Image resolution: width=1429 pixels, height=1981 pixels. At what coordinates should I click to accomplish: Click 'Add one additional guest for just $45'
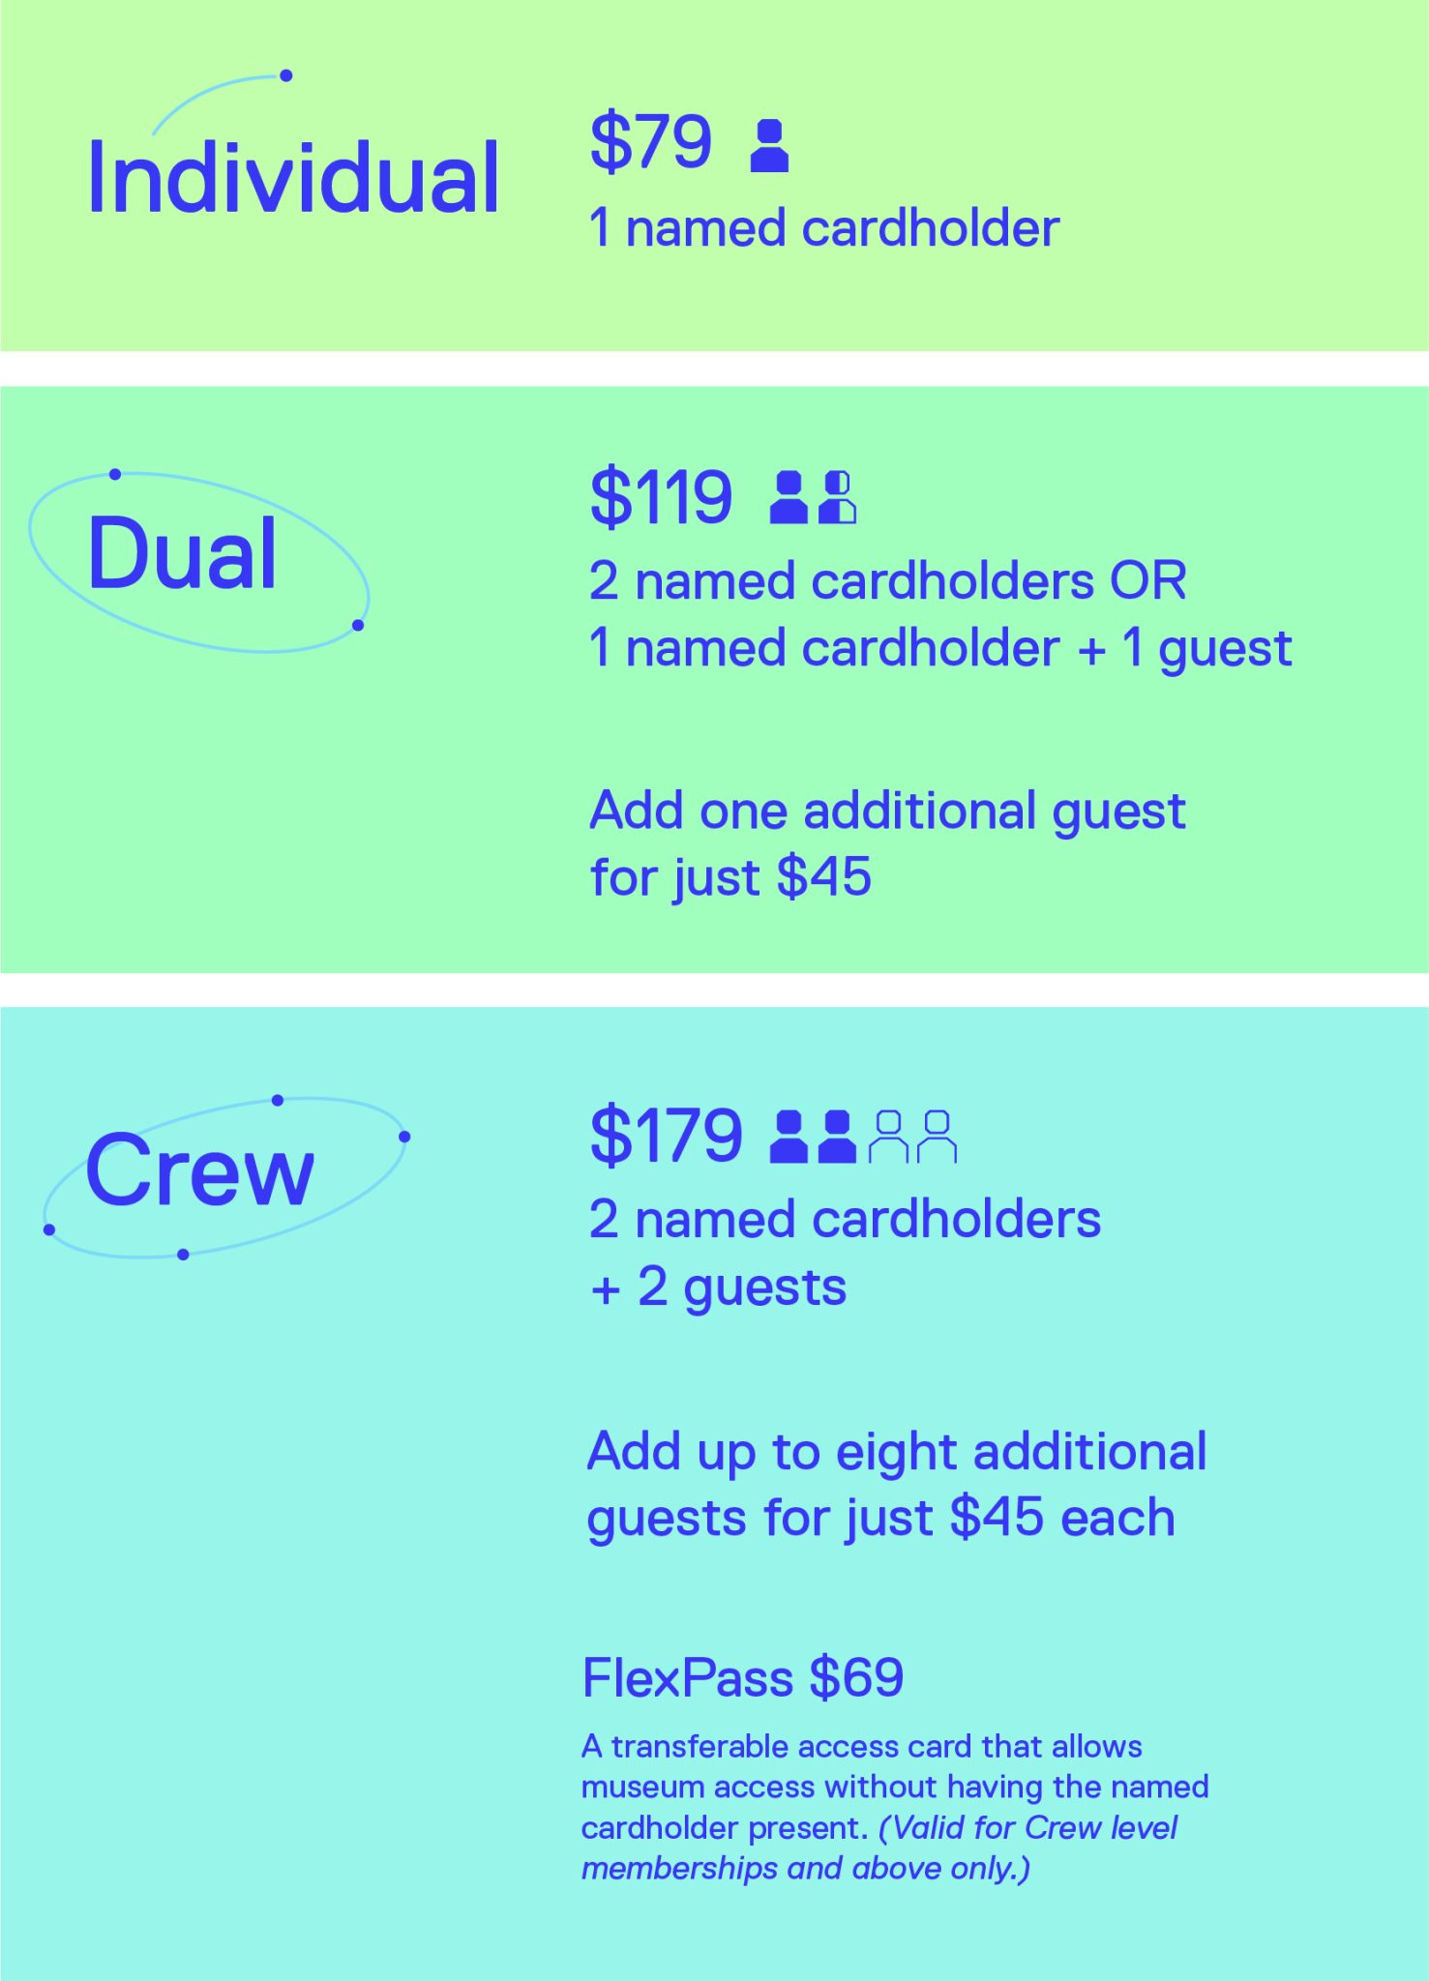pos(887,843)
